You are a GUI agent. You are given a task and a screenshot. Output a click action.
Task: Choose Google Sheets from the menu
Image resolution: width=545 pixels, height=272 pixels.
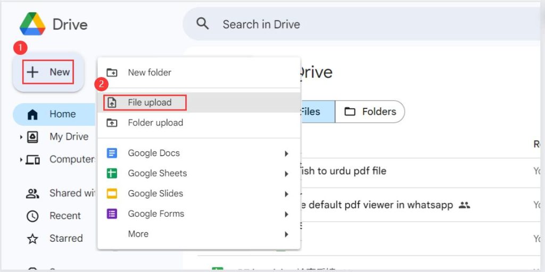(x=199, y=173)
